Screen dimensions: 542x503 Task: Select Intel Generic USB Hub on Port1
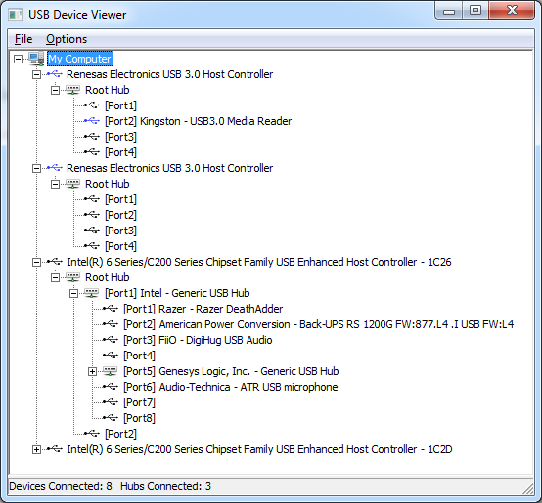177,294
